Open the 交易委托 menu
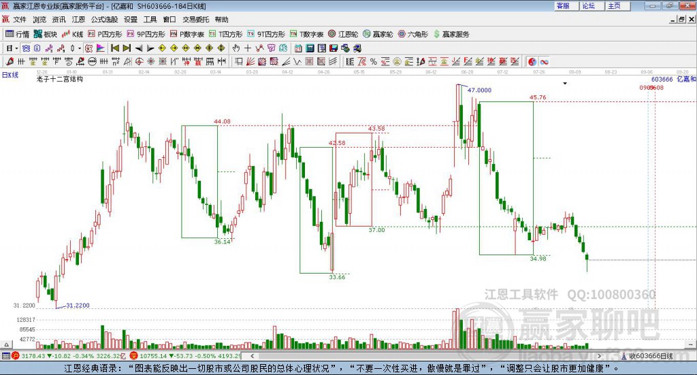Screen dimensions: 697x375 click(195, 20)
